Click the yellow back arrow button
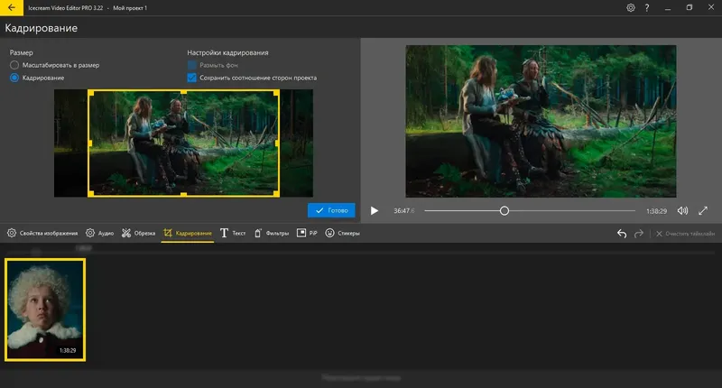This screenshot has width=722, height=388. (9, 7)
